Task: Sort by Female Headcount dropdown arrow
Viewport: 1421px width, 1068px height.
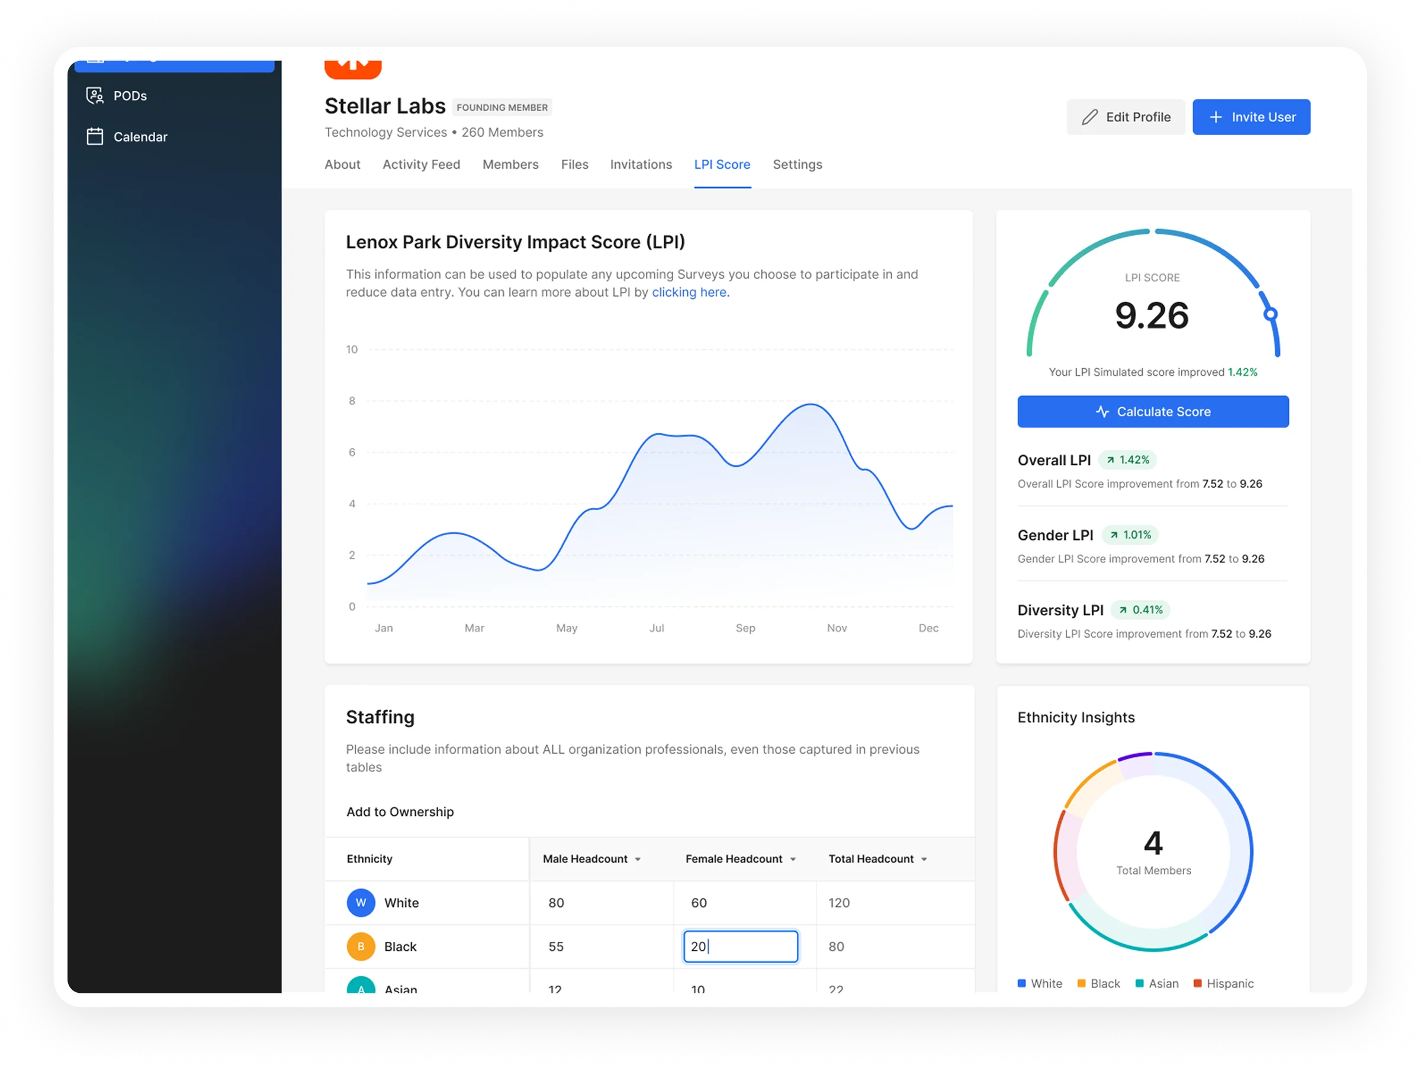Action: 793,859
